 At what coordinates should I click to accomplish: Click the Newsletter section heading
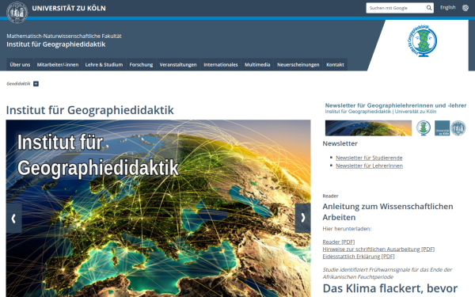tap(340, 143)
